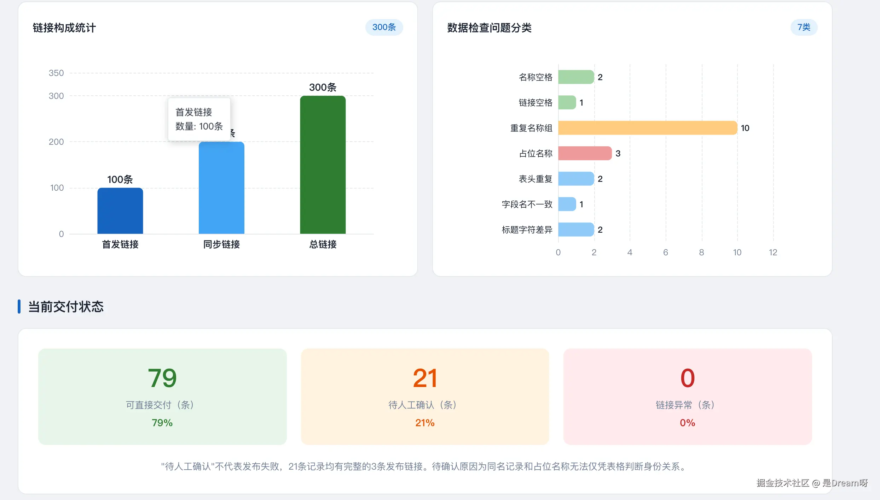The image size is (880, 500).
Task: Click the 300条 badge in 链接构成统计
Action: tap(384, 27)
